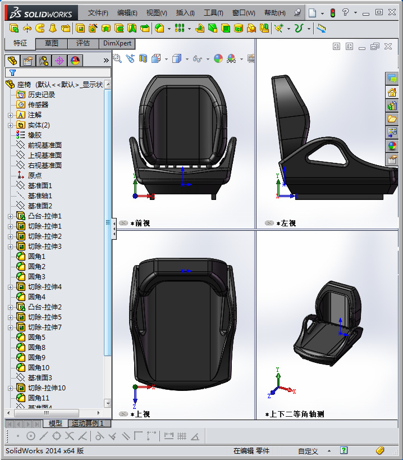Image resolution: width=403 pixels, height=460 pixels.
Task: Open the 文件(F) menu
Action: click(x=98, y=12)
